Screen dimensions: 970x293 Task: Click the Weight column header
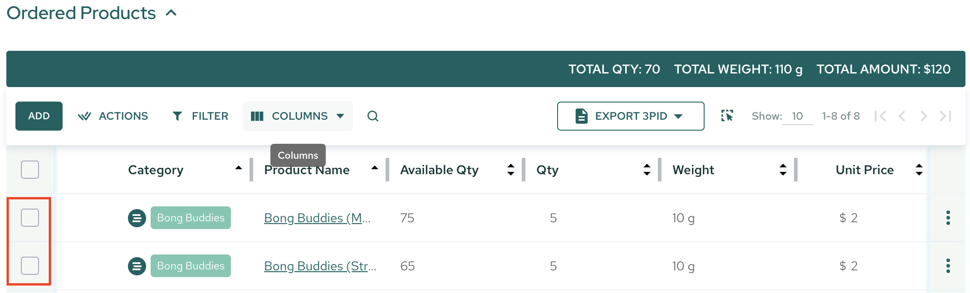pyautogui.click(x=693, y=170)
